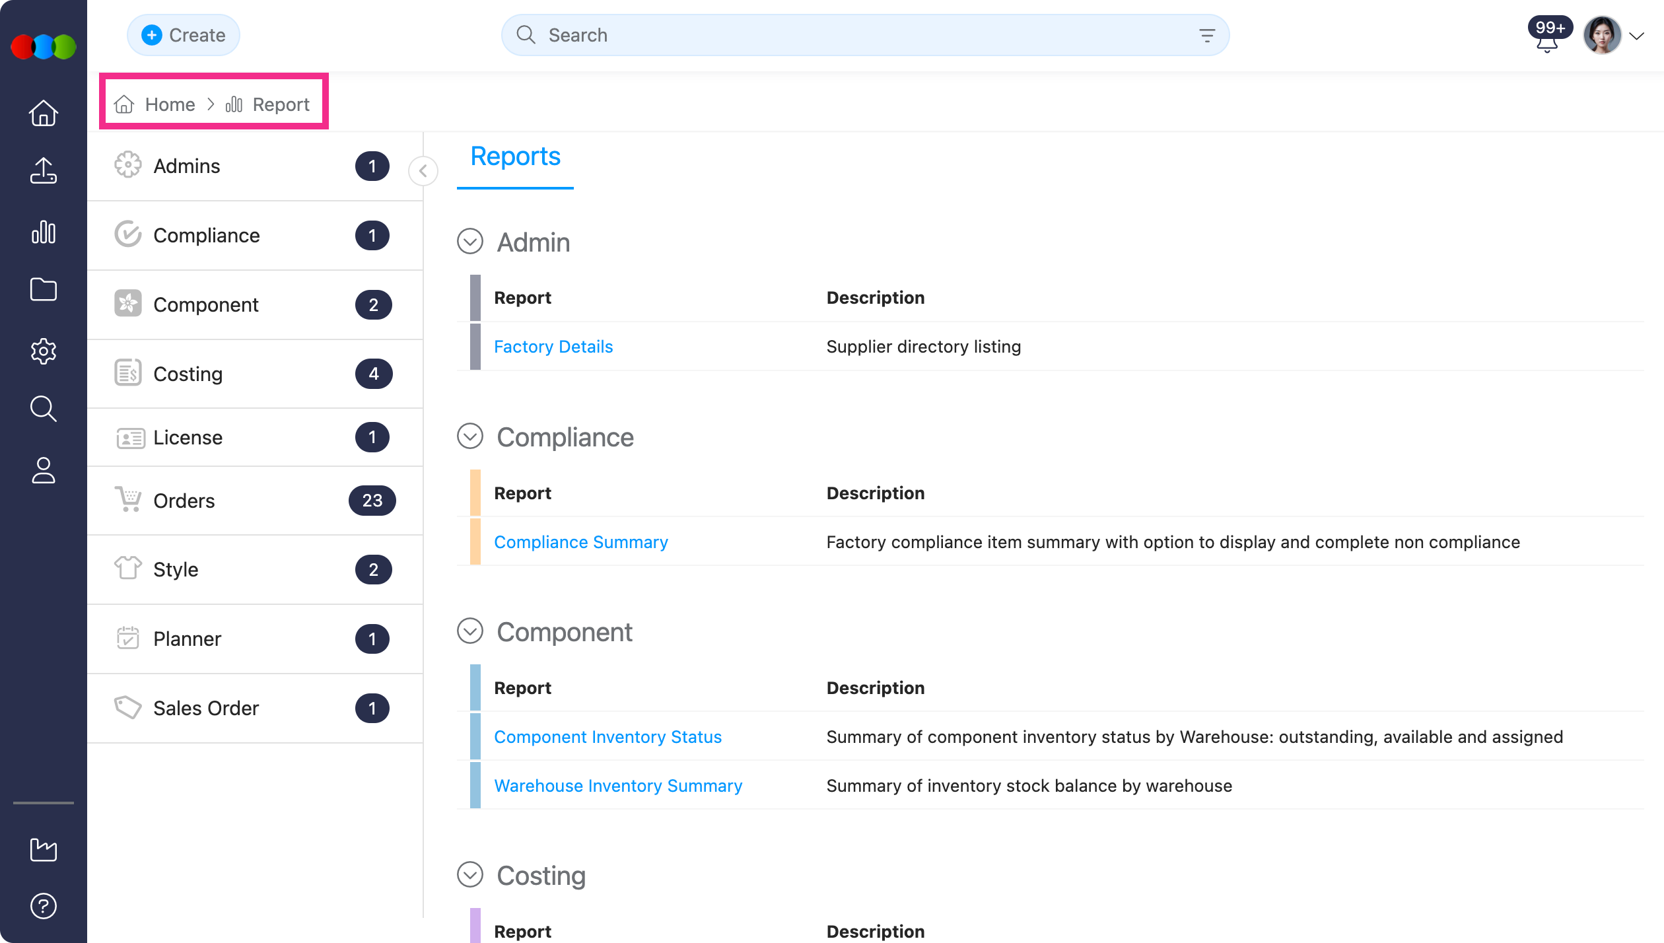
Task: Select Component in the category list
Action: (255, 305)
